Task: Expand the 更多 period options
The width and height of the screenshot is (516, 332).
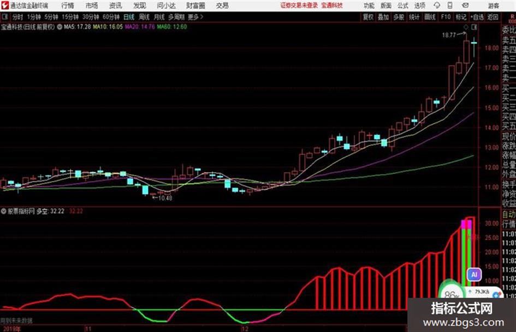Action: coord(195,17)
